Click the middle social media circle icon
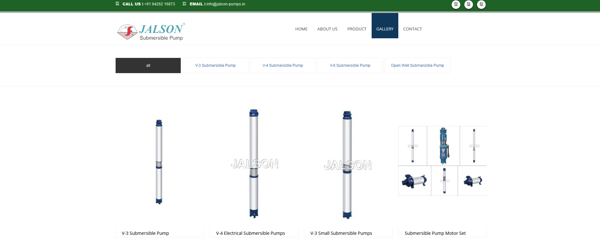The width and height of the screenshot is (600, 244). coord(469,4)
